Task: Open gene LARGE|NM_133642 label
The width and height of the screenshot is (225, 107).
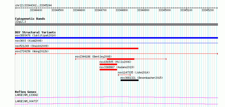Action: click(27, 95)
